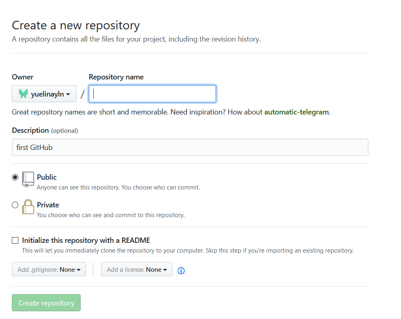Select the Private radio button
The width and height of the screenshot is (401, 319).
click(15, 205)
